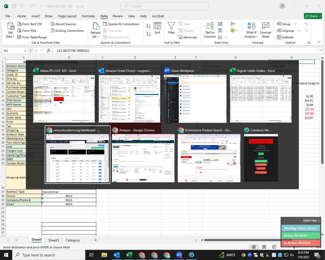Switch to Comtanix window thumbnail
325x260 pixels.
coord(261,155)
